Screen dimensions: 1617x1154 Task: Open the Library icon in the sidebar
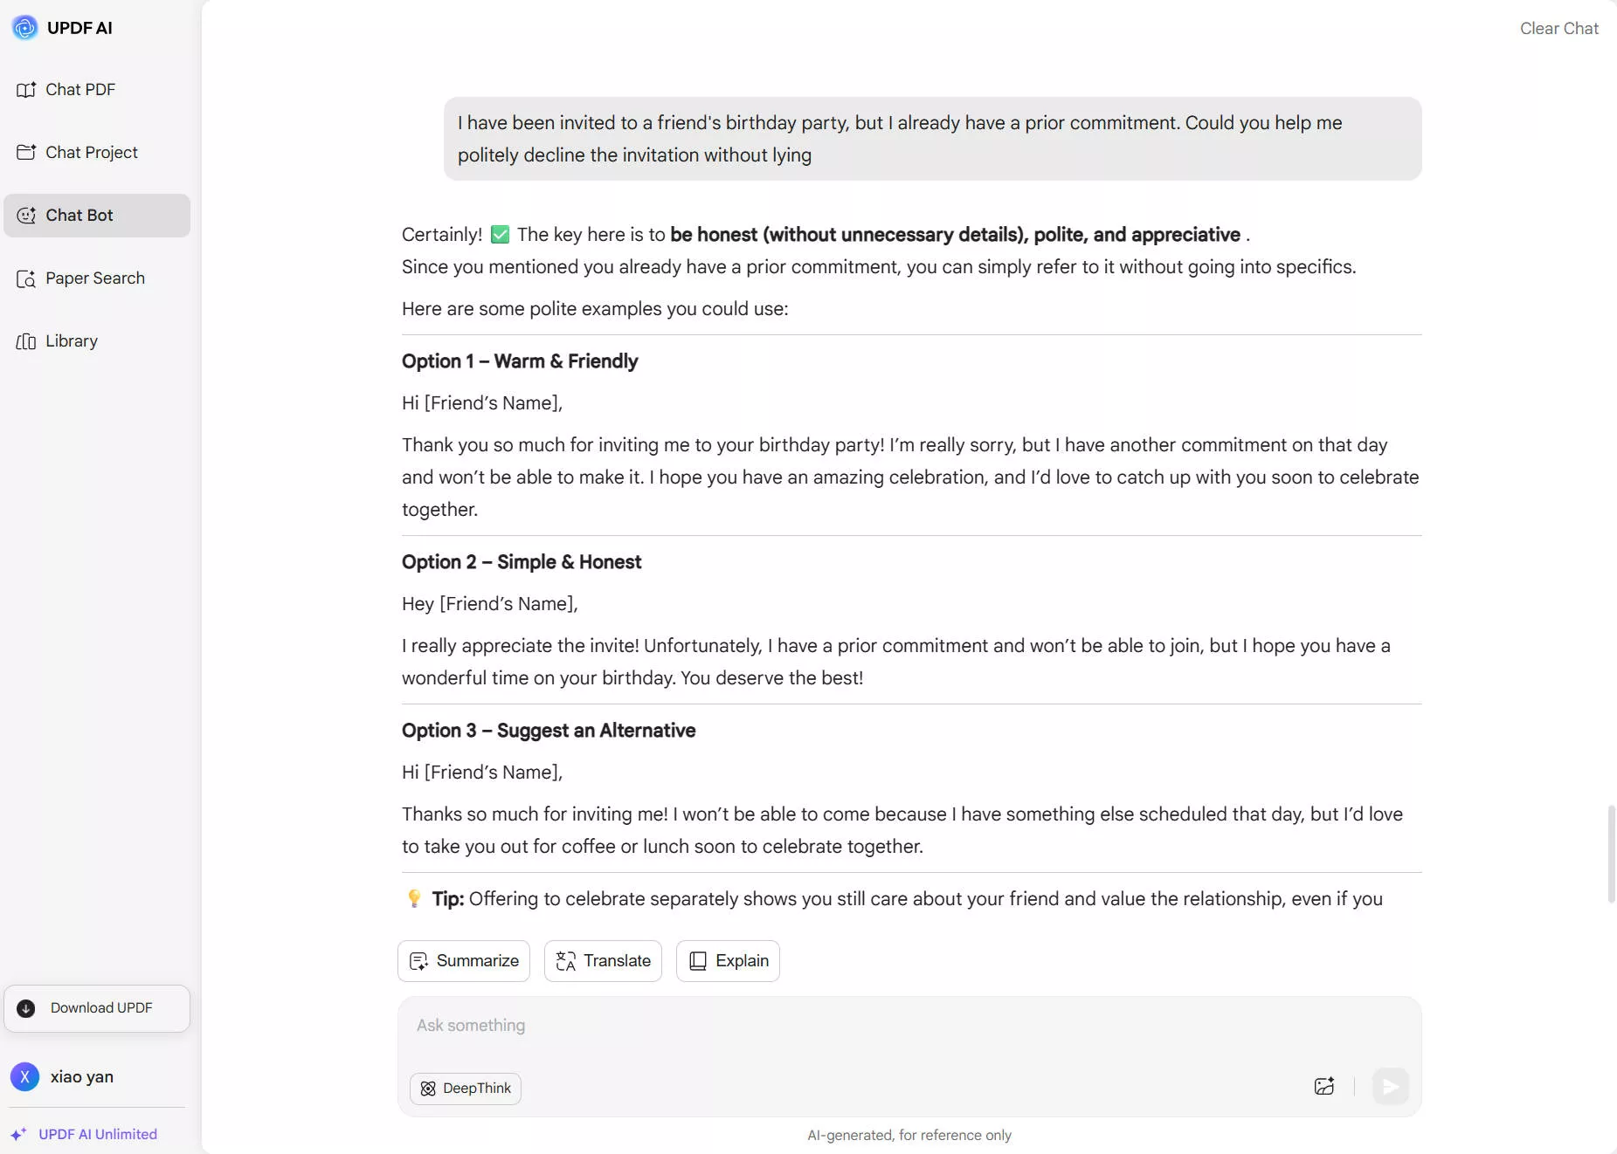[x=26, y=341]
